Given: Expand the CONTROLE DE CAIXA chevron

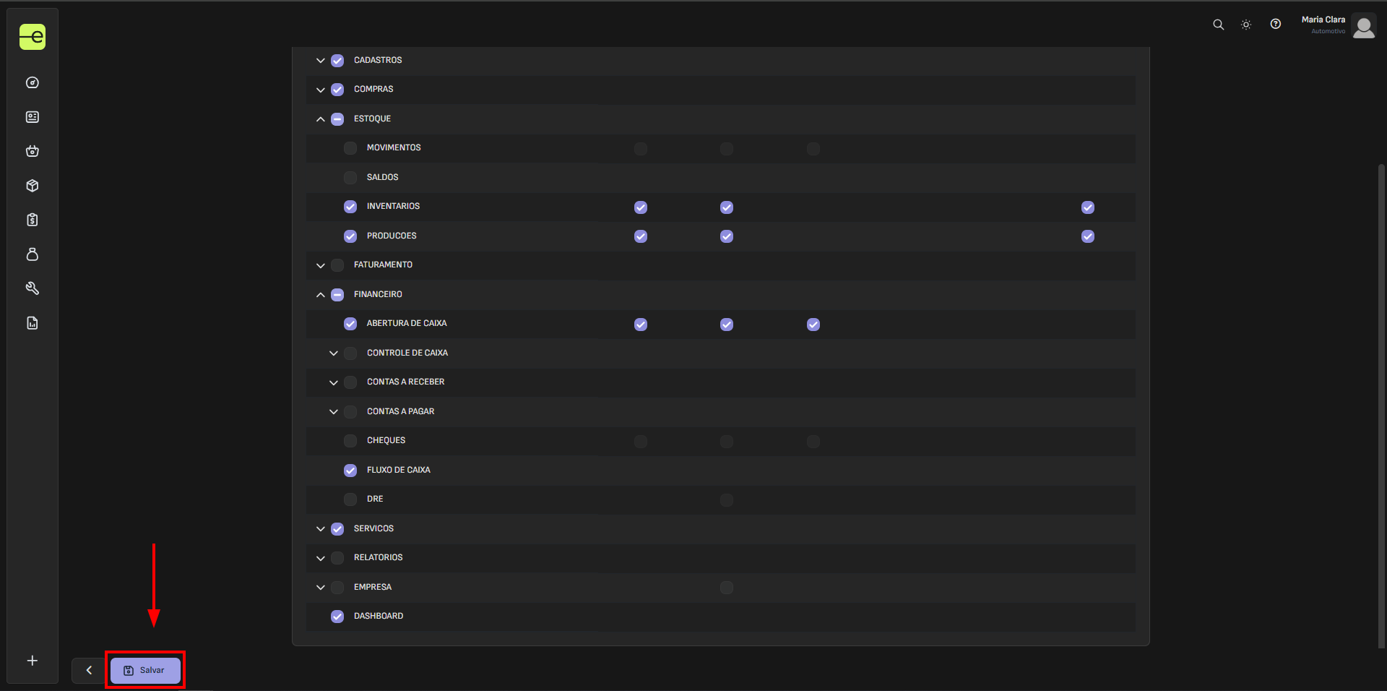Looking at the screenshot, I should (334, 353).
